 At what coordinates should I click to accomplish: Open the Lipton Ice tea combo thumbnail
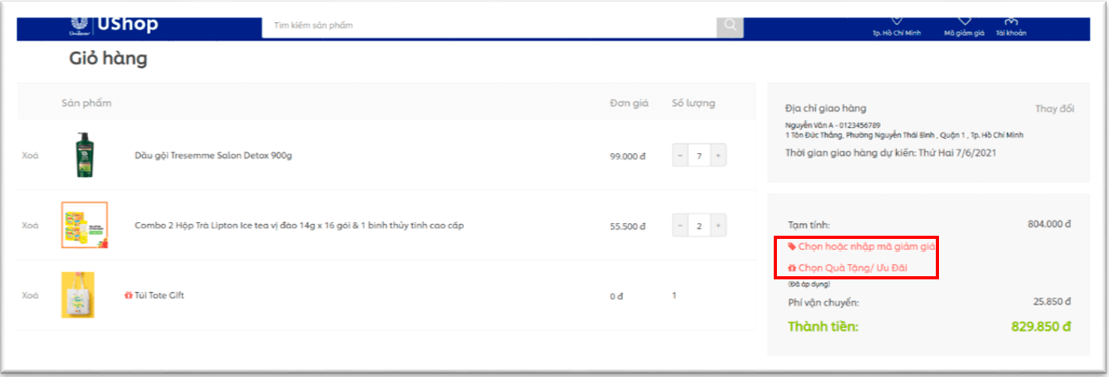[84, 225]
